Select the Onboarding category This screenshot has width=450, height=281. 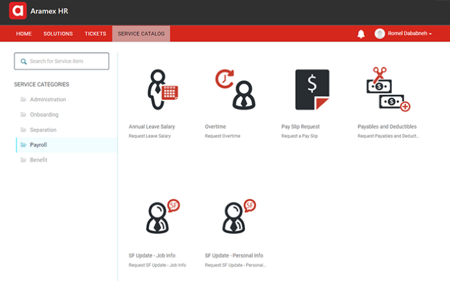pos(44,115)
